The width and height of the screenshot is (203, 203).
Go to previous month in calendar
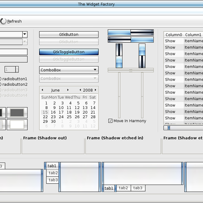coord(43,90)
